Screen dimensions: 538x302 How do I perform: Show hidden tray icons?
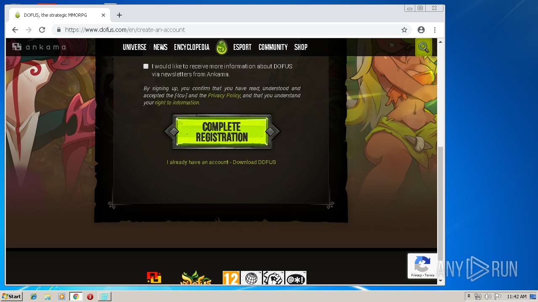tap(469, 297)
